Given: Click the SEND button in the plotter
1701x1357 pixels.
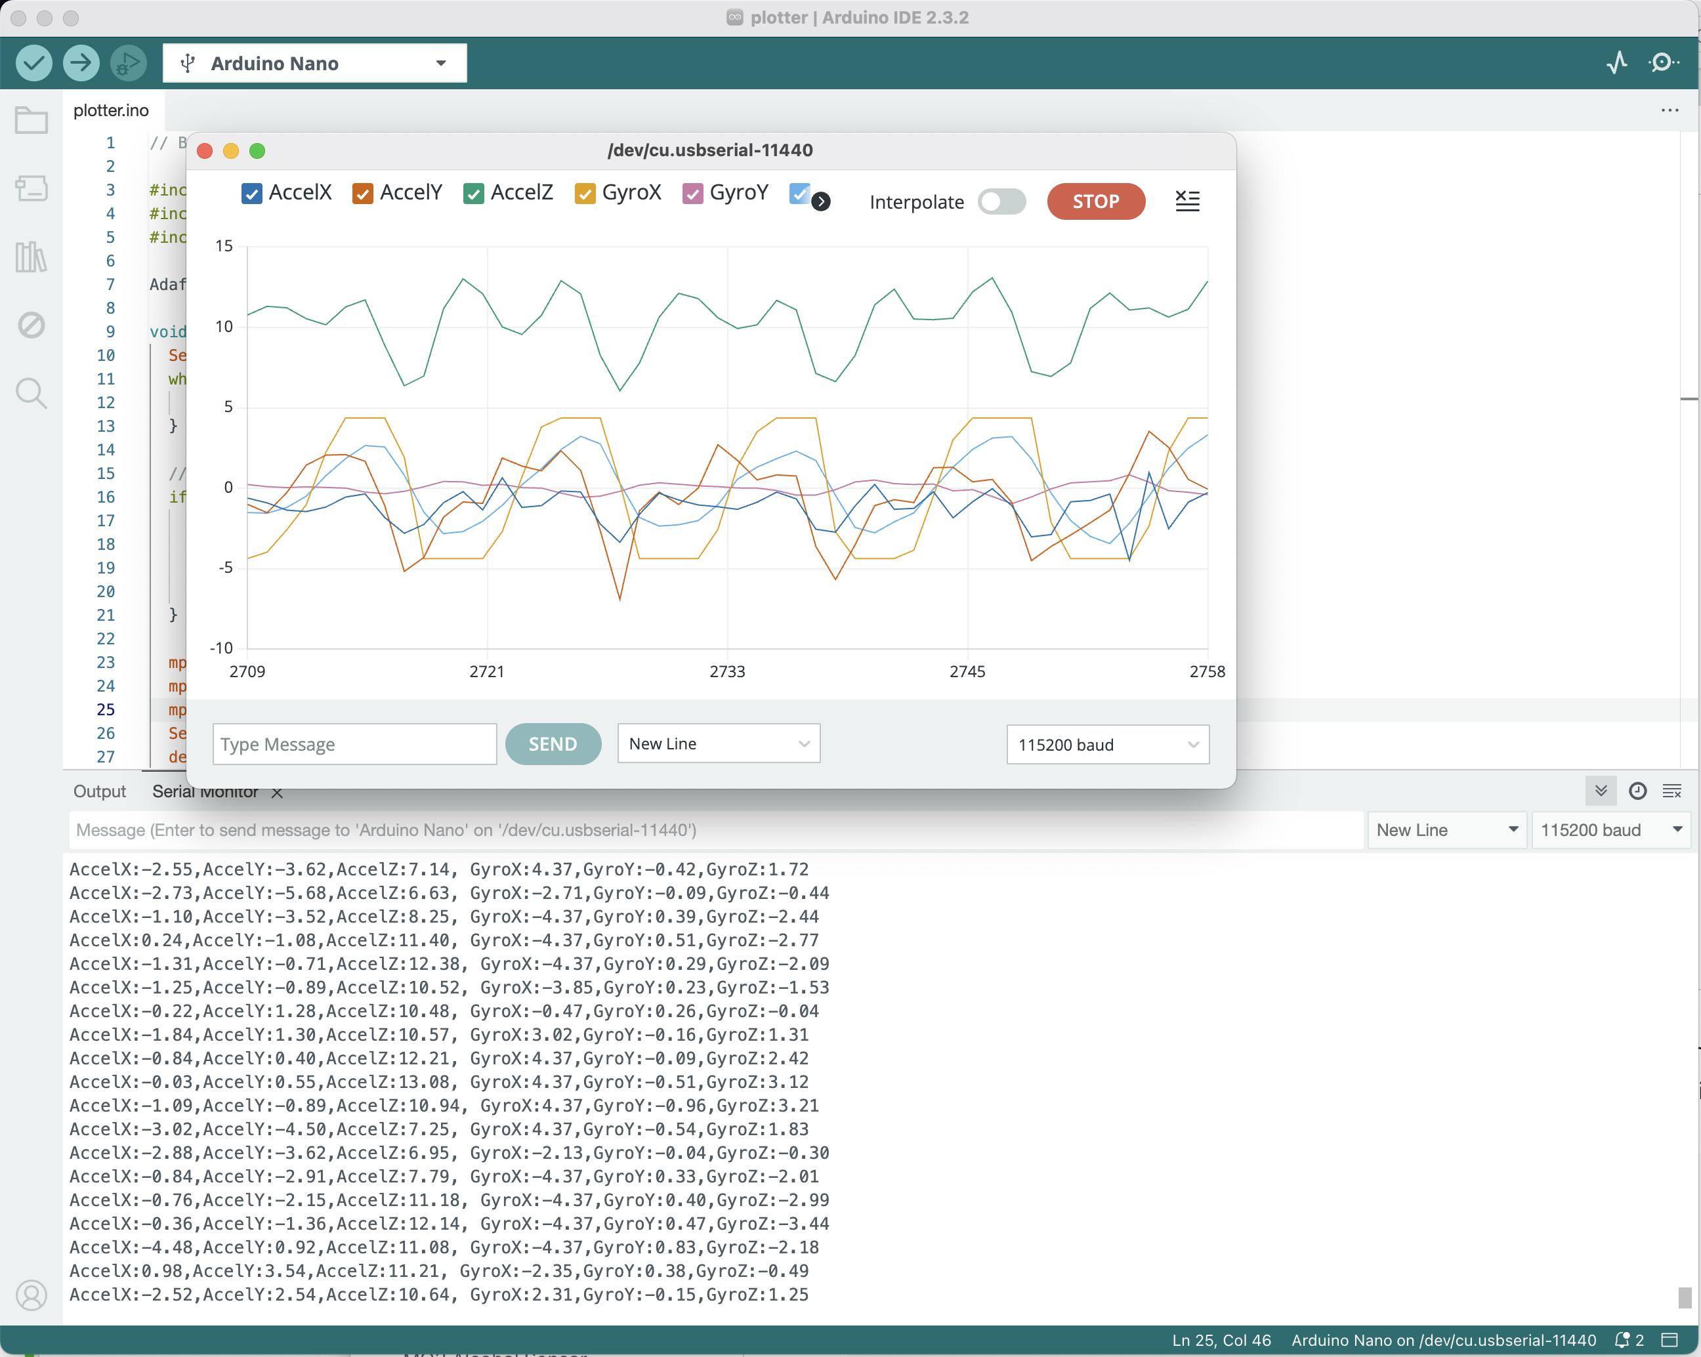Looking at the screenshot, I should pyautogui.click(x=553, y=744).
